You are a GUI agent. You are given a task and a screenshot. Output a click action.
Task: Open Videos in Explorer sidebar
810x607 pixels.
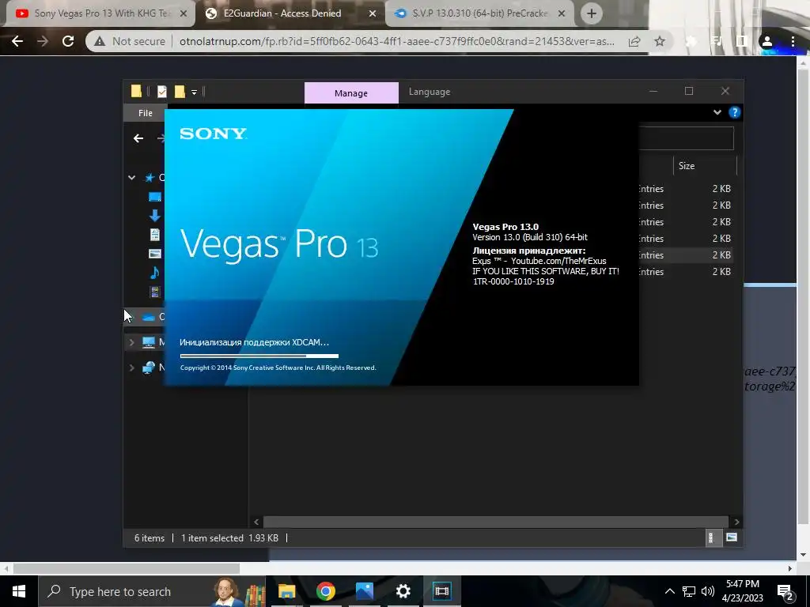coord(154,292)
